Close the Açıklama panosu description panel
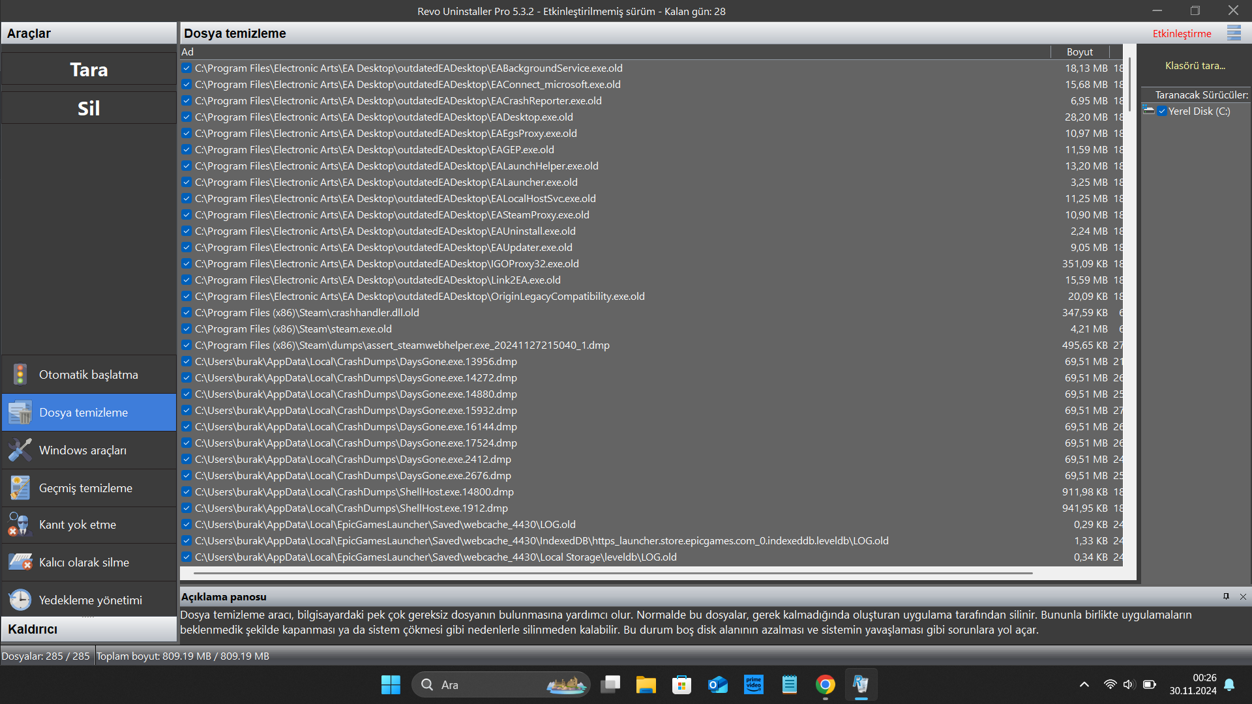Image resolution: width=1252 pixels, height=704 pixels. click(x=1243, y=596)
